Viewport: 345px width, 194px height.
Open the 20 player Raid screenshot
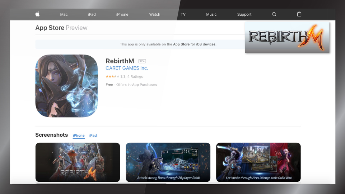168,162
